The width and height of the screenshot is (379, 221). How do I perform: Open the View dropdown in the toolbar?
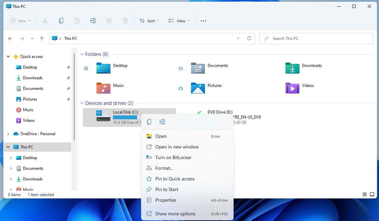(x=179, y=21)
